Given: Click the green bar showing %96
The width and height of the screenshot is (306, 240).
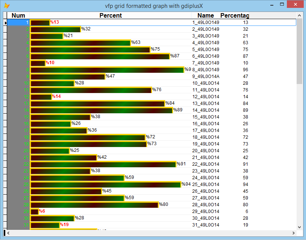Looking at the screenshot, I should [105, 69].
